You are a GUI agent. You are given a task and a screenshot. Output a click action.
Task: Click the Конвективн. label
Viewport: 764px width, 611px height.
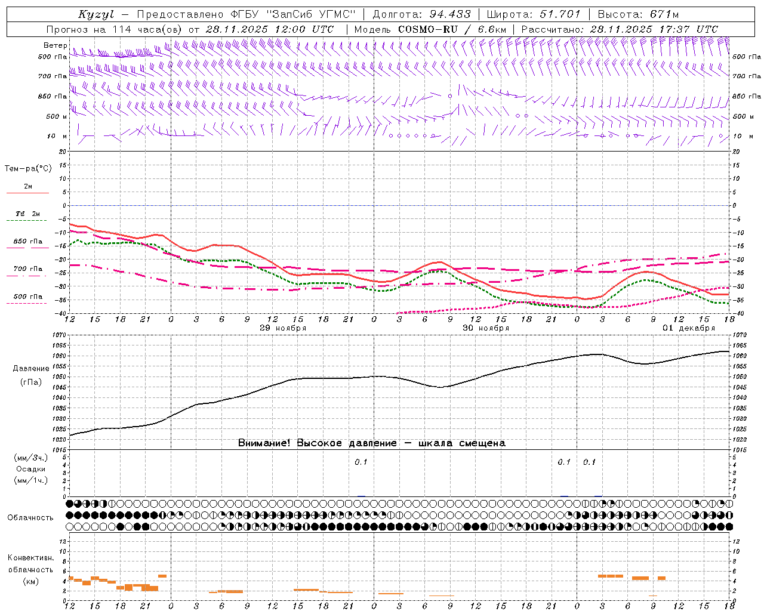click(x=30, y=558)
